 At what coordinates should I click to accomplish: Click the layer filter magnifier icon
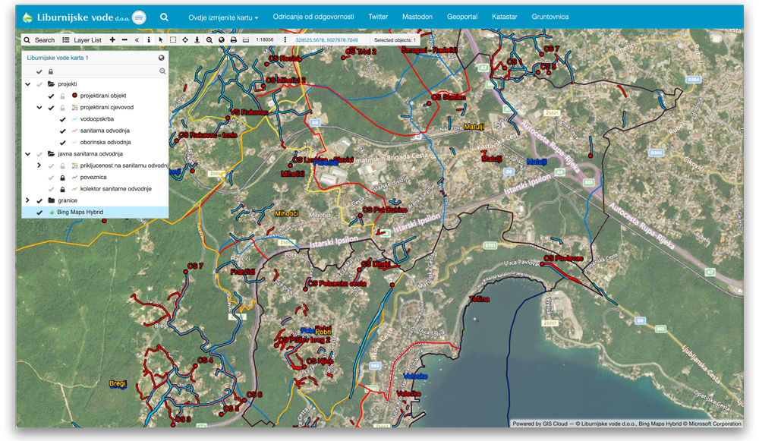[x=162, y=71]
